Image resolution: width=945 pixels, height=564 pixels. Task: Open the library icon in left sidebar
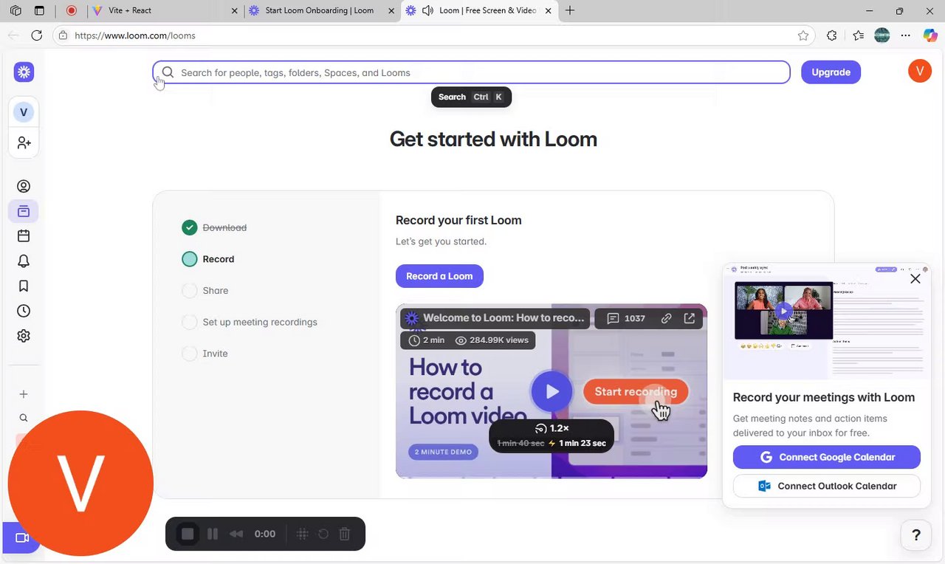point(24,211)
